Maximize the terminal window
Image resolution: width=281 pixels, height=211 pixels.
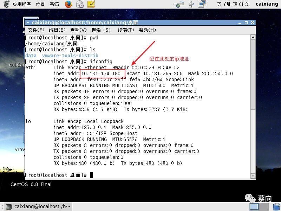point(246,23)
